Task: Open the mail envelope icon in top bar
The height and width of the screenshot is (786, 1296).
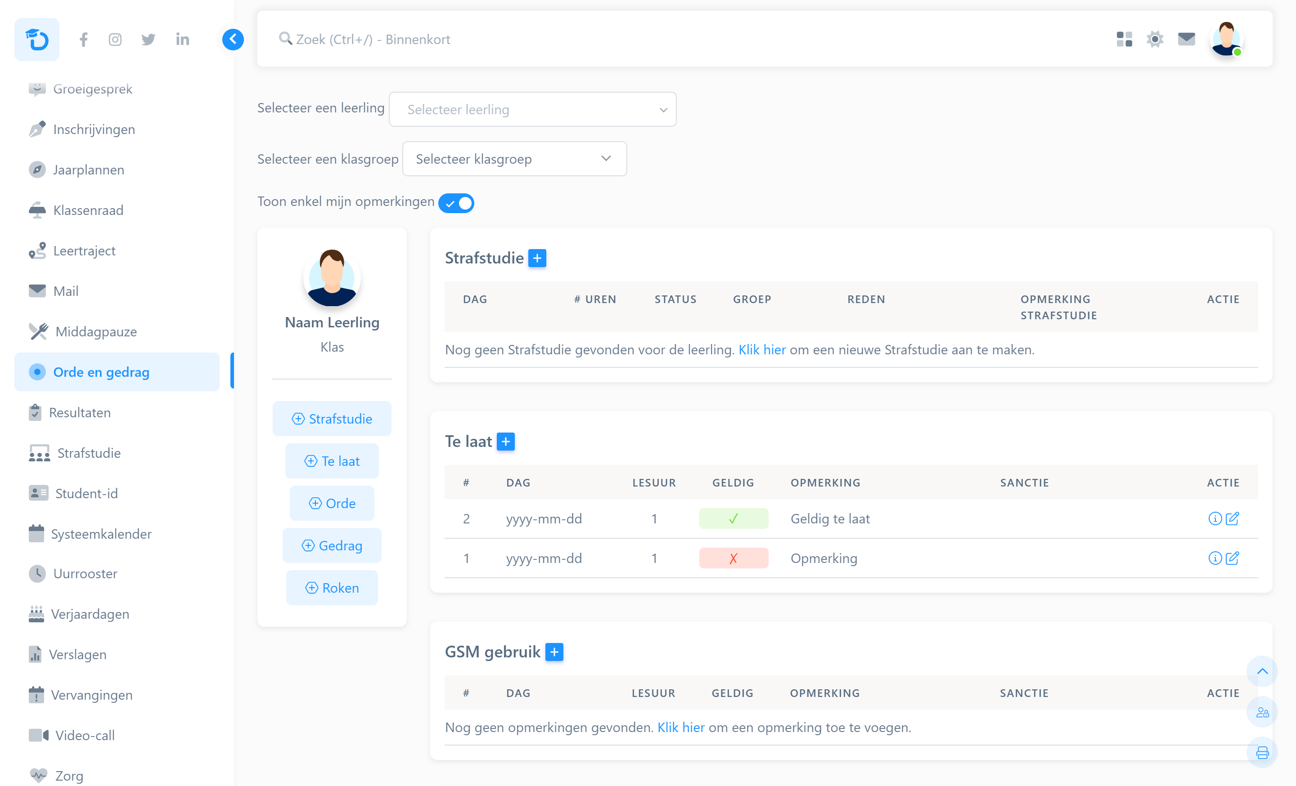Action: click(x=1186, y=39)
